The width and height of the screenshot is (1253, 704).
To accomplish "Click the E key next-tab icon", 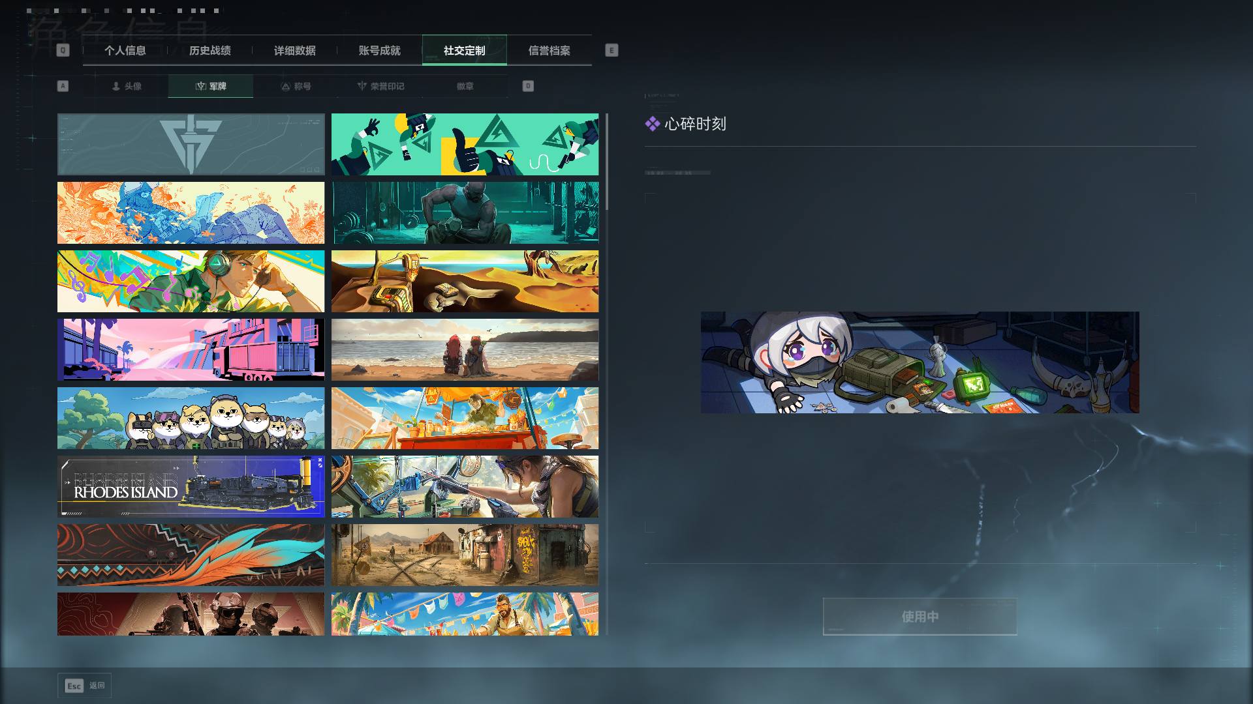I will coord(611,50).
